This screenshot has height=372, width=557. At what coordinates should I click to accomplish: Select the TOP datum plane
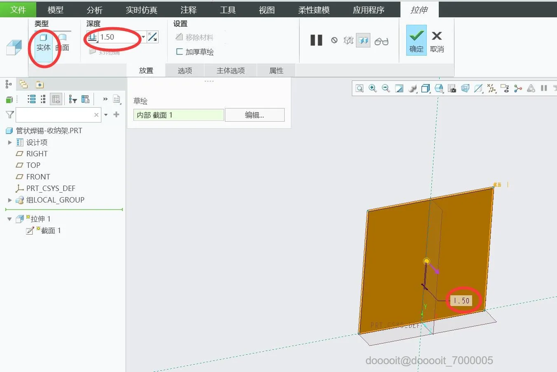(28, 165)
